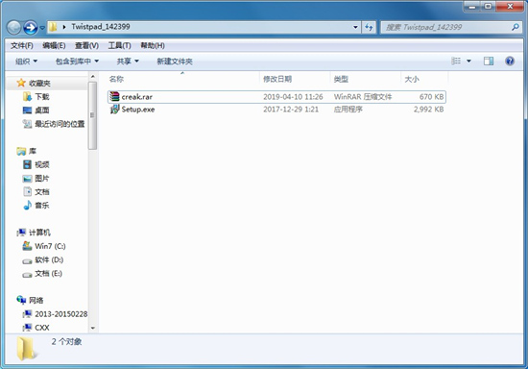Select 计算机 in navigation pane
This screenshot has height=369, width=528.
coord(39,233)
